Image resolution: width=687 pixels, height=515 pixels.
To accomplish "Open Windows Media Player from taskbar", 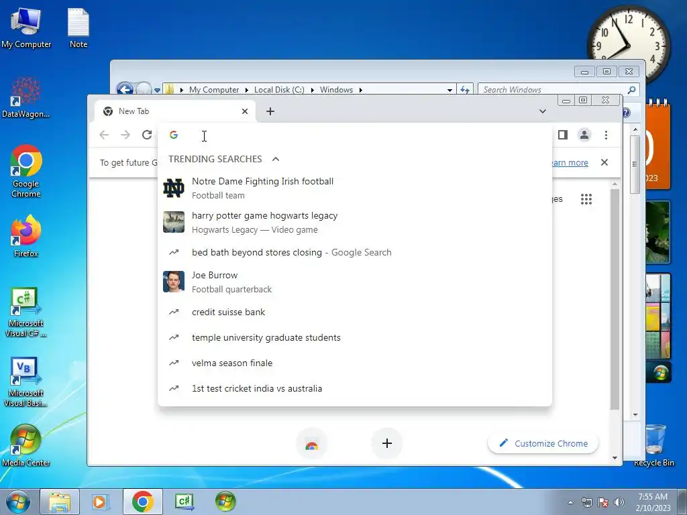I will tap(100, 502).
